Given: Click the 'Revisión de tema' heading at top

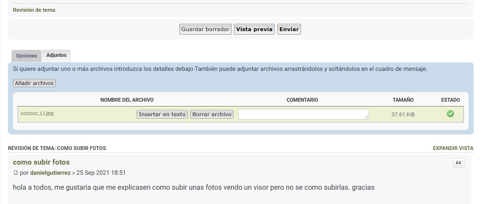Looking at the screenshot, I should 34,10.
